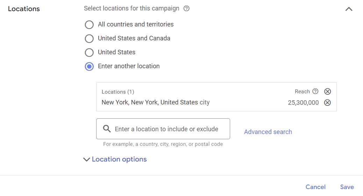Click help icon beside campaign locations heading

point(186,8)
